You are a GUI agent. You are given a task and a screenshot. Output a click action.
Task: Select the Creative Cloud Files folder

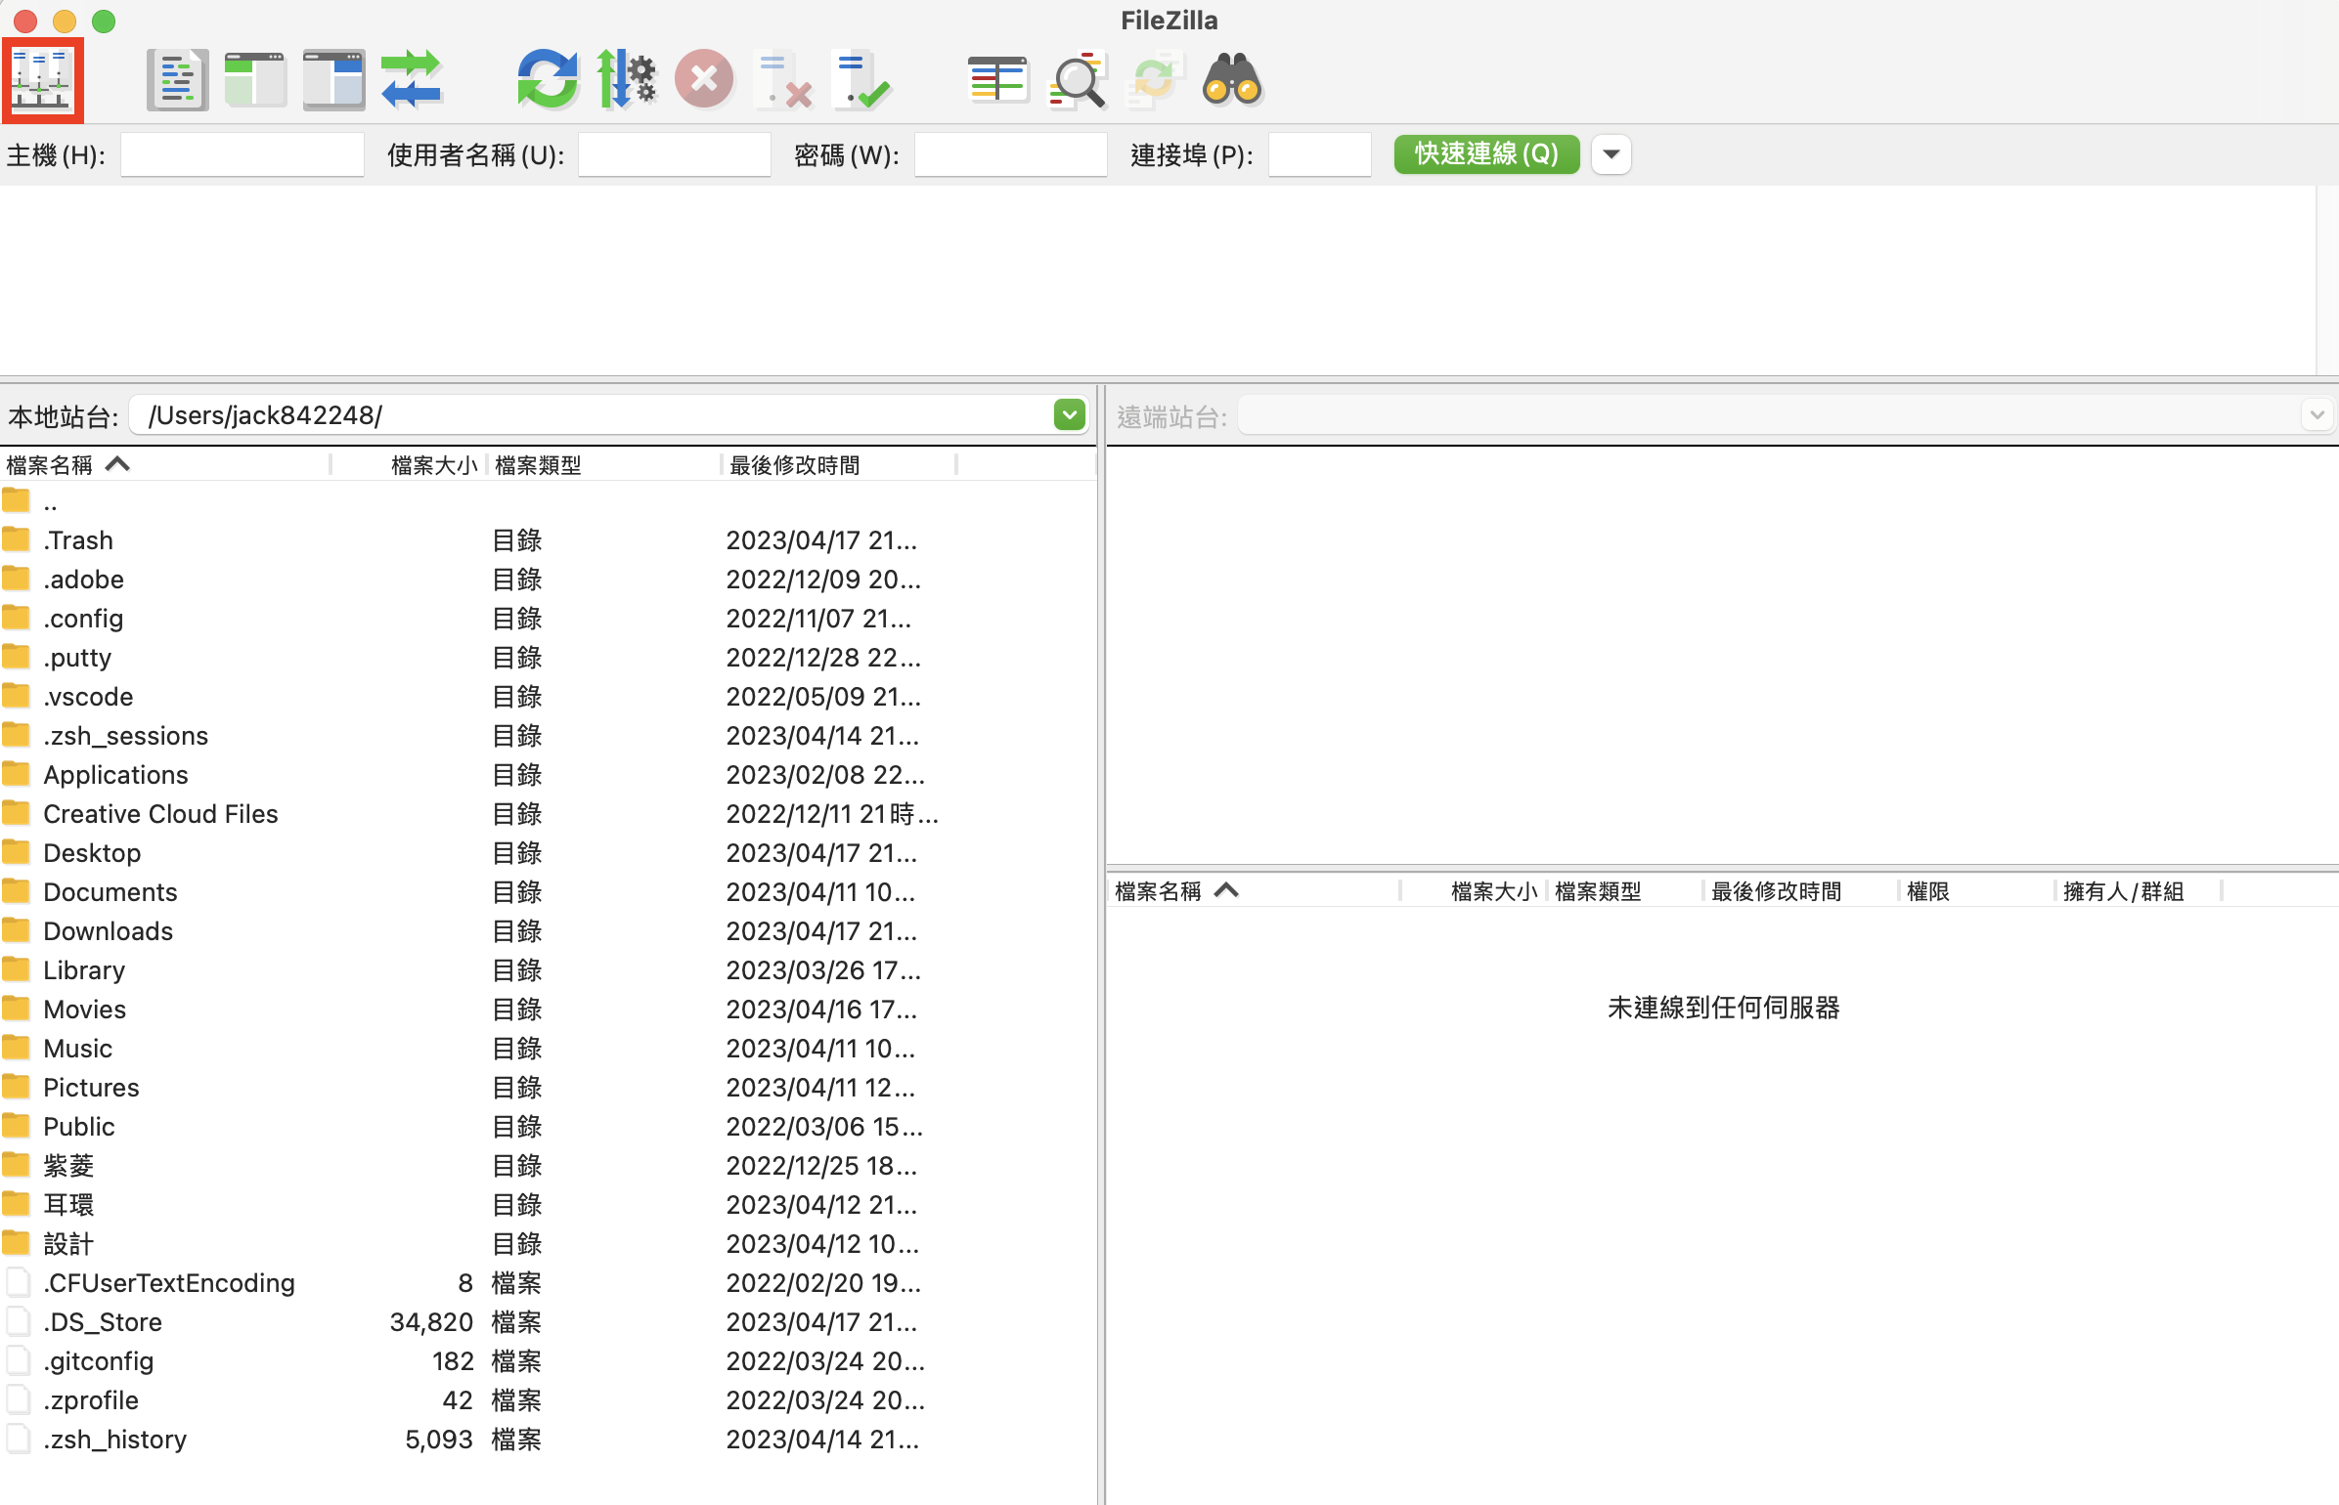point(548,814)
